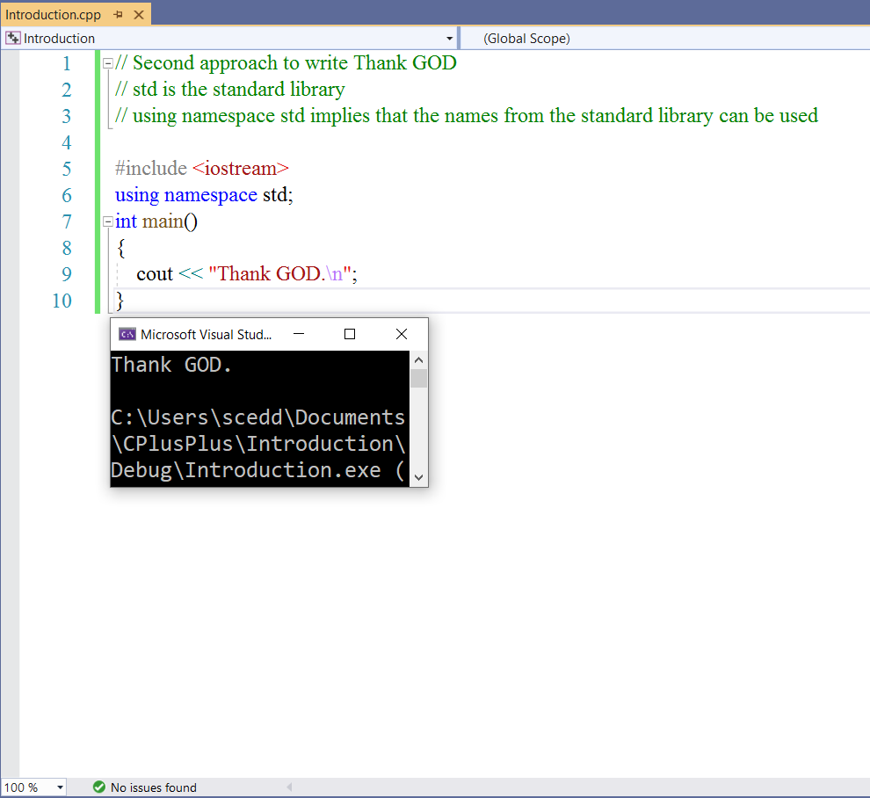
Task: Click the 'using namespace std;' line
Action: (204, 195)
